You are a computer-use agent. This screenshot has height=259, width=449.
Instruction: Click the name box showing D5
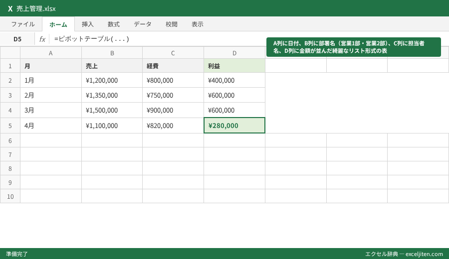click(x=17, y=39)
